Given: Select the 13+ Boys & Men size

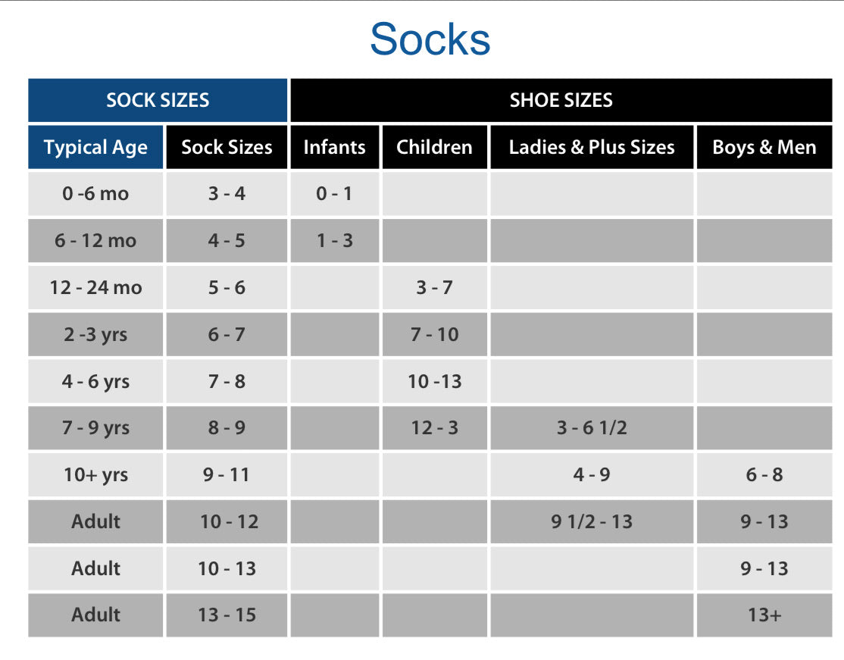Looking at the screenshot, I should 764,615.
